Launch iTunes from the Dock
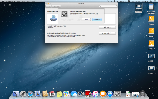The image size is (158, 99). 96,94
